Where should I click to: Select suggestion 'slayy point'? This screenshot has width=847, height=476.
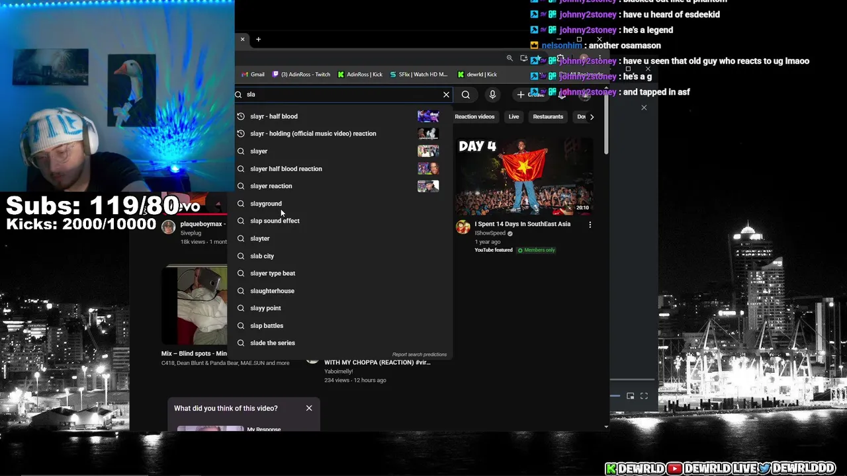[340, 308]
